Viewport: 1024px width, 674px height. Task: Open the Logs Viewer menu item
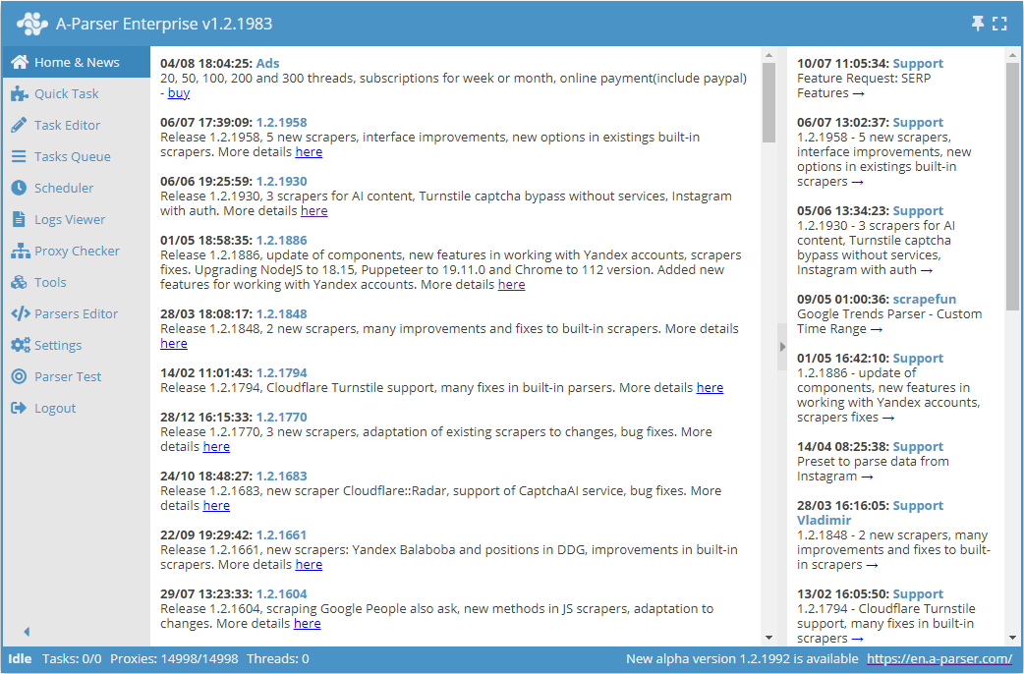[69, 220]
